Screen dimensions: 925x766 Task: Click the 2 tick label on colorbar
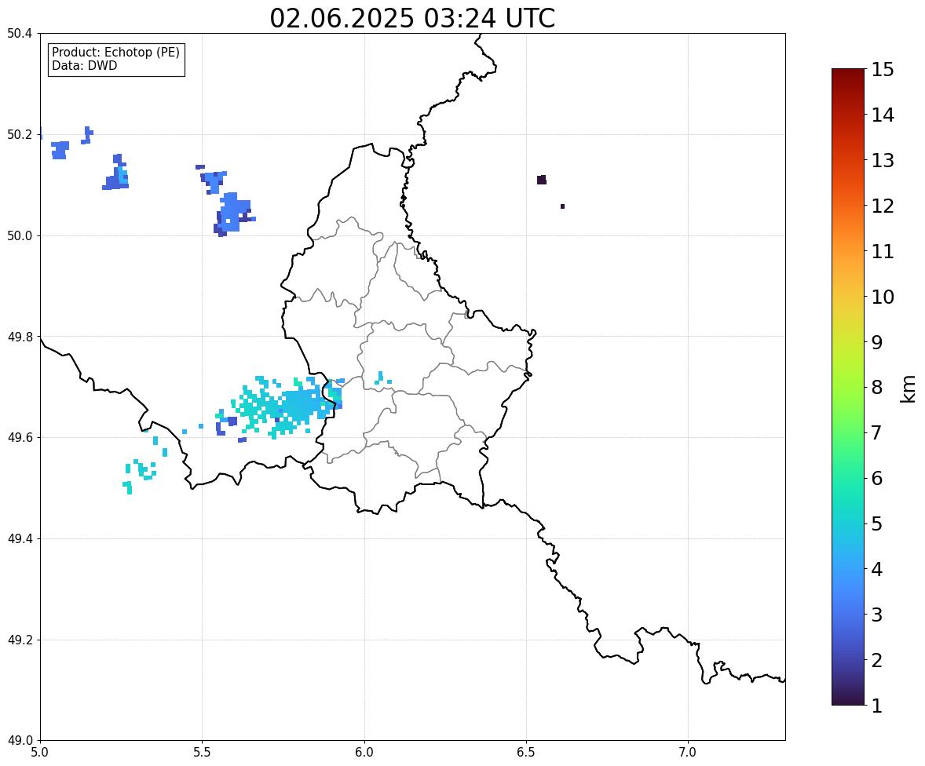point(876,659)
